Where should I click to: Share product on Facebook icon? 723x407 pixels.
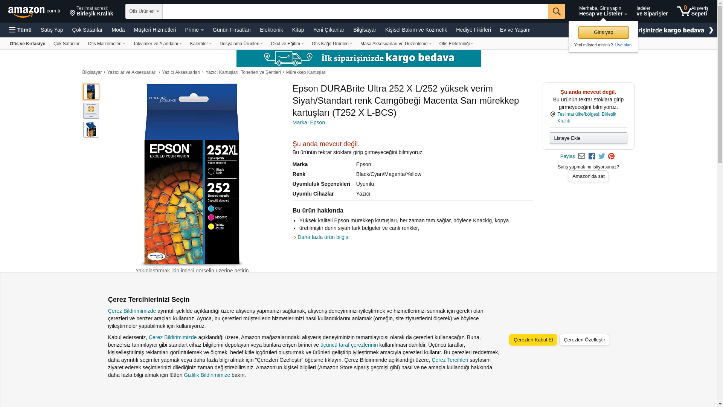(592, 156)
